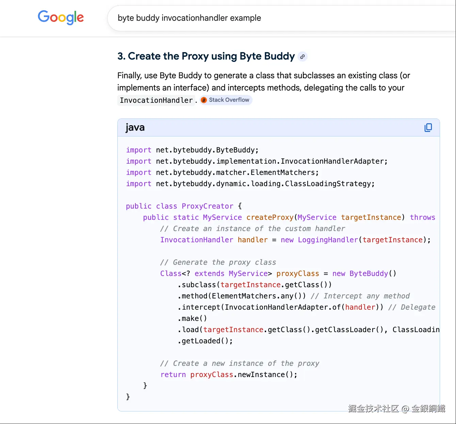Click the "// Generate the proxy class" comment
Viewport: 456px width, 424px height.
point(218,262)
